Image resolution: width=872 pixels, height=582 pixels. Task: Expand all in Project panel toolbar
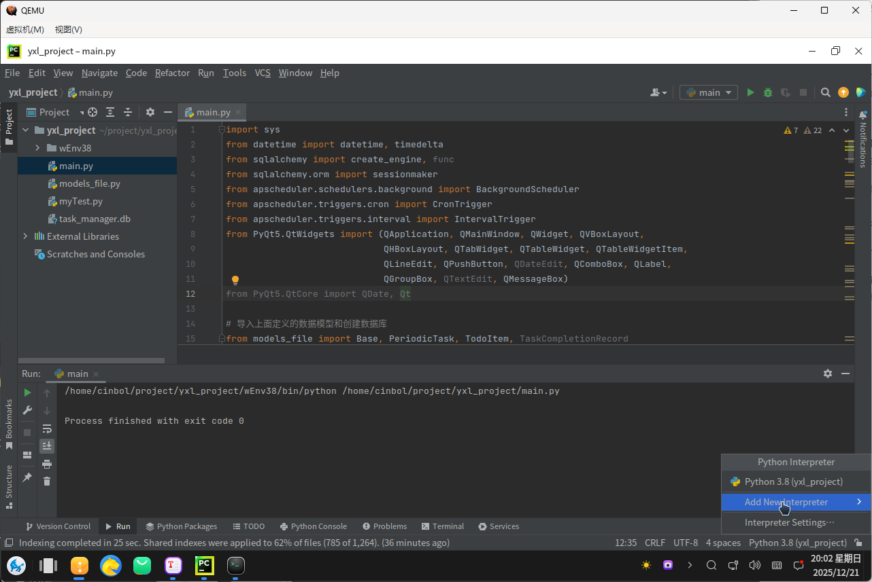pos(110,112)
